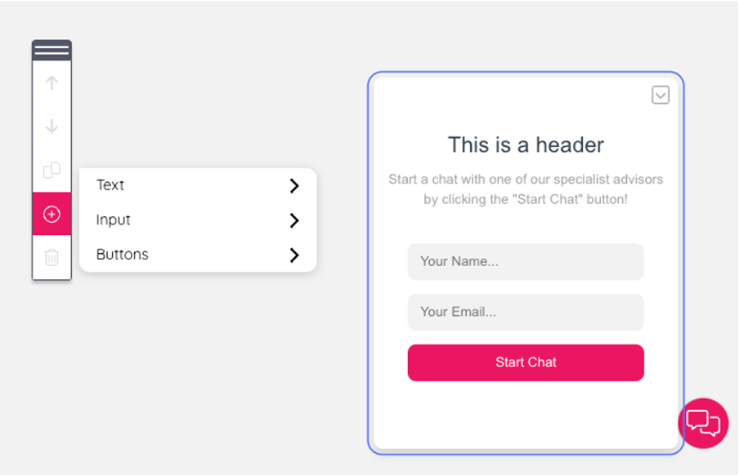Click the pink add element plus icon
The height and width of the screenshot is (475, 739).
pyautogui.click(x=52, y=214)
